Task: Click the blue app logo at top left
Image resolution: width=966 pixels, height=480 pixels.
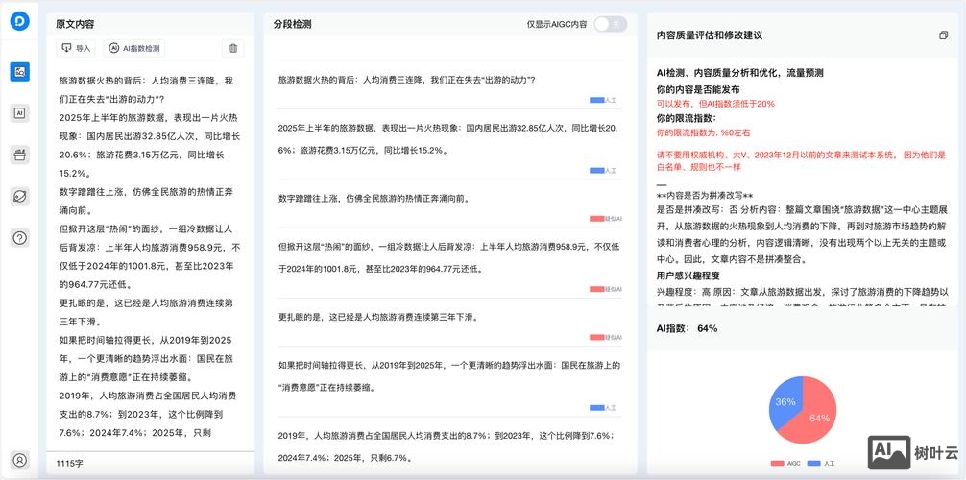Action: click(x=20, y=20)
